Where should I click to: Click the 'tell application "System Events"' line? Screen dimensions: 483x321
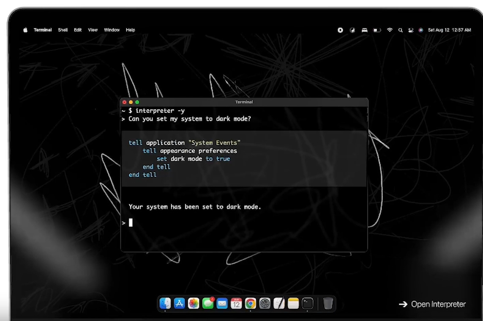[184, 143]
